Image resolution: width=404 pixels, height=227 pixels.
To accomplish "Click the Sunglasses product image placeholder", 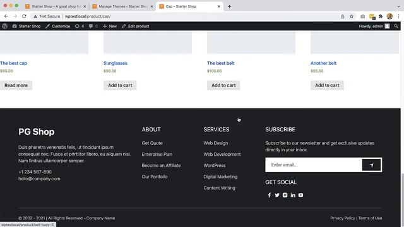I will [148, 42].
